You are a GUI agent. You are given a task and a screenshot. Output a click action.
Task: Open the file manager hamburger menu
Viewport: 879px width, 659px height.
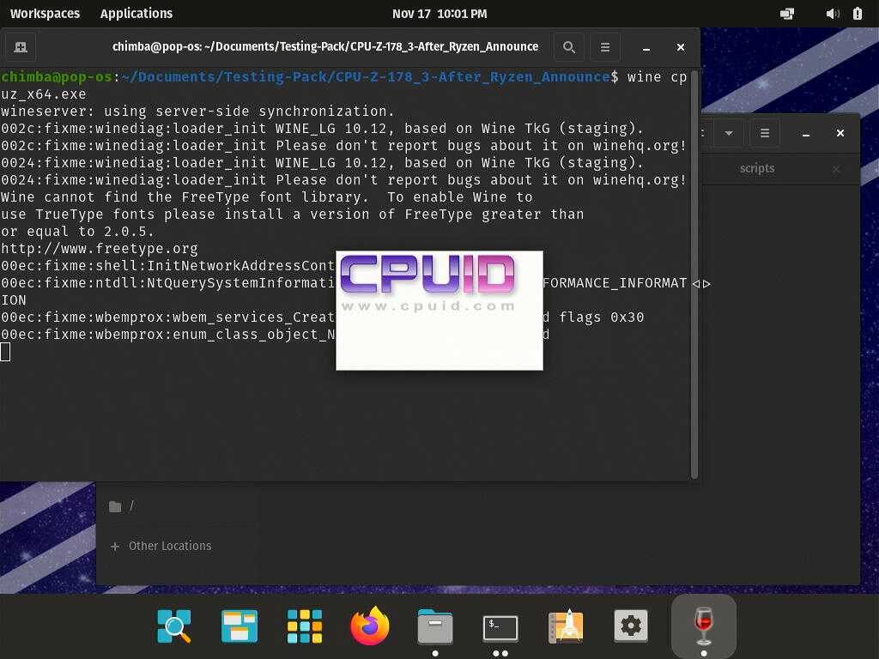point(765,133)
